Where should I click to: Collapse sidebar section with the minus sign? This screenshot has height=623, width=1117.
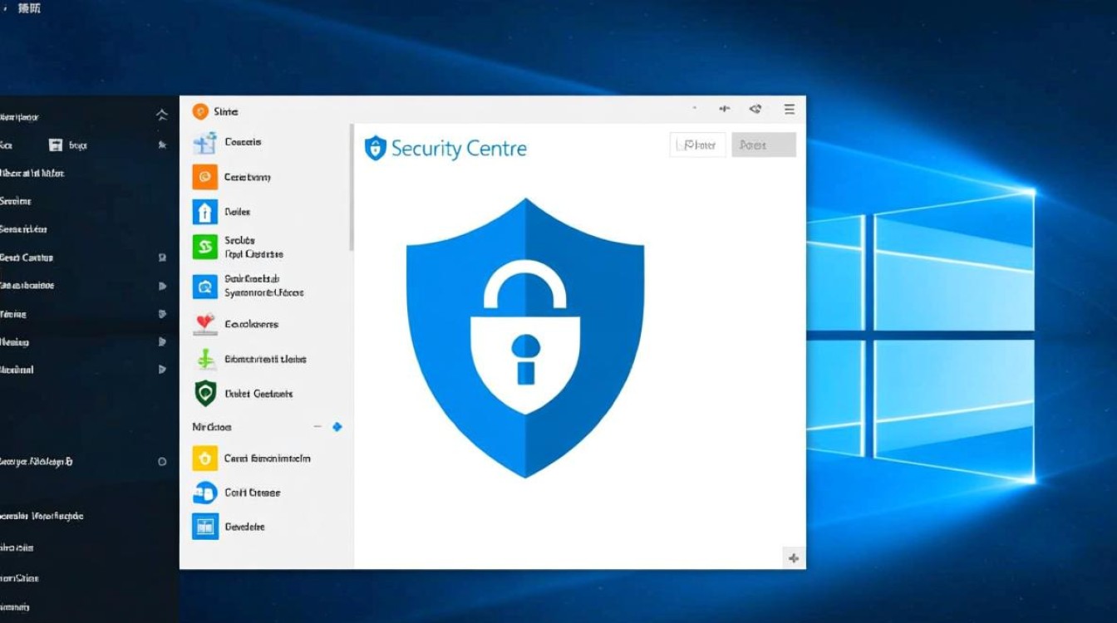coord(317,427)
